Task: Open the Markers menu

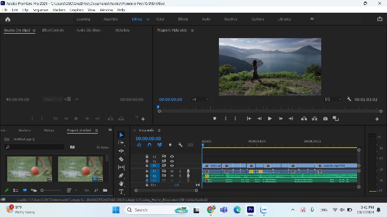Action: 59,10
